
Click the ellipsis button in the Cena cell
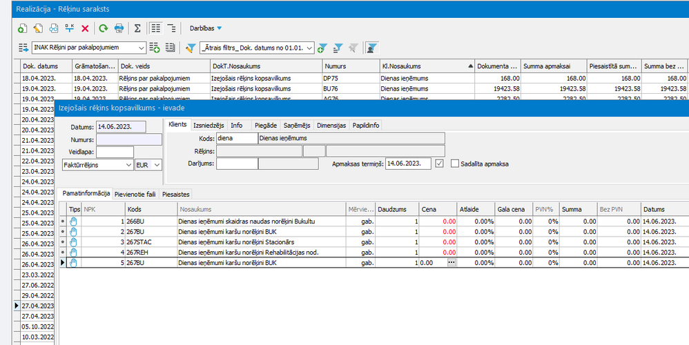(x=451, y=263)
